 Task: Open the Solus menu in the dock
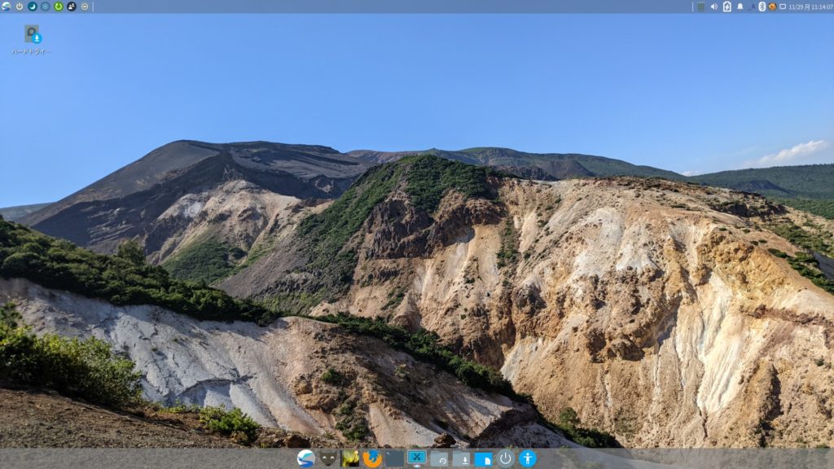point(305,458)
